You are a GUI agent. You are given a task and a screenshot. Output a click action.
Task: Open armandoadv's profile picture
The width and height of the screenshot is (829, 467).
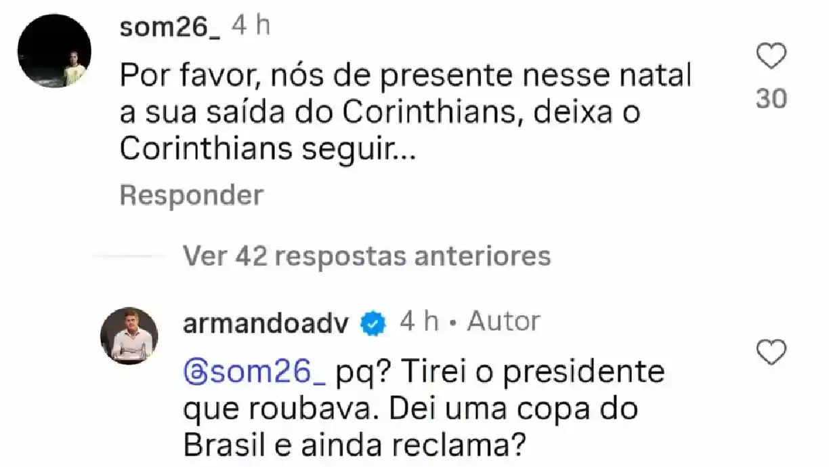tap(129, 336)
